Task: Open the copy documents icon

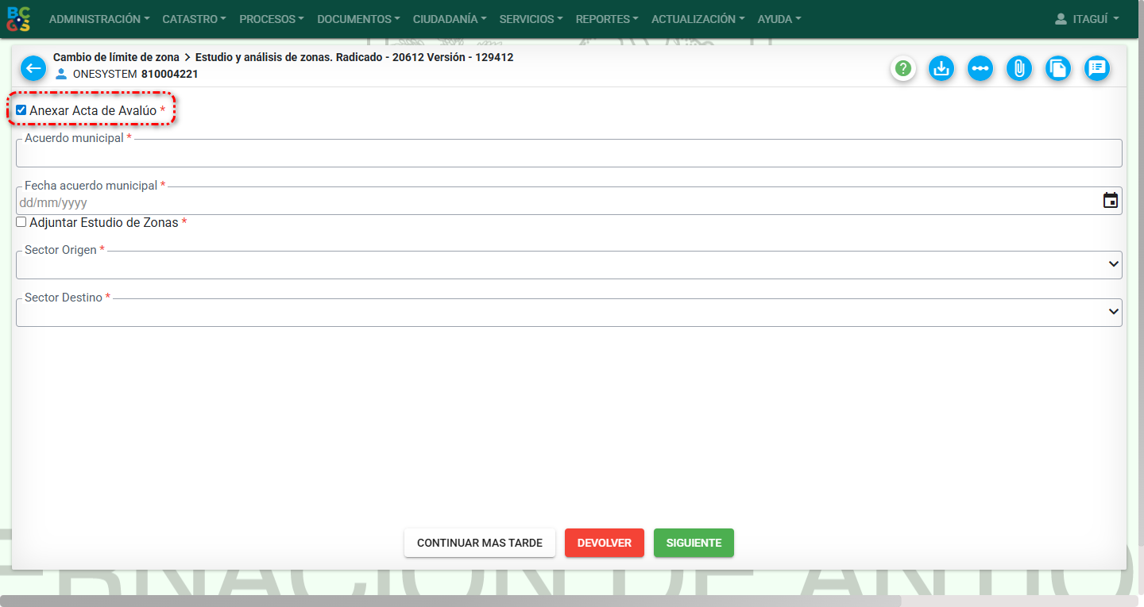Action: click(x=1057, y=69)
